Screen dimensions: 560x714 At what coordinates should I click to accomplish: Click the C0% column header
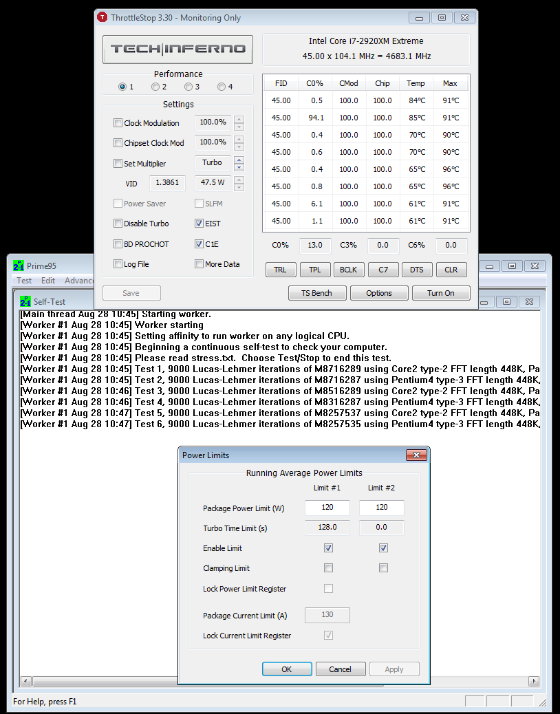314,83
